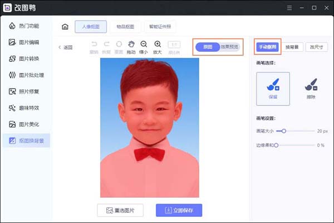The width and height of the screenshot is (334, 223).
Task: Click 立即保存 save button
Action: click(179, 210)
